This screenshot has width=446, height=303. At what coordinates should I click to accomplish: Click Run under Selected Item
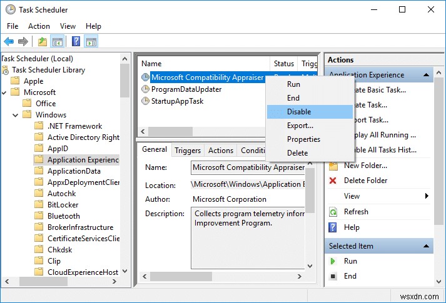point(350,261)
